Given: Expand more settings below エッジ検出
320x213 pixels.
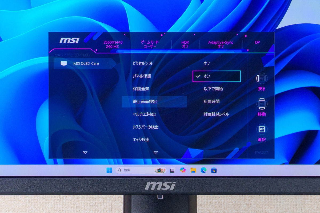Looking at the screenshot, I should click(x=156, y=153).
